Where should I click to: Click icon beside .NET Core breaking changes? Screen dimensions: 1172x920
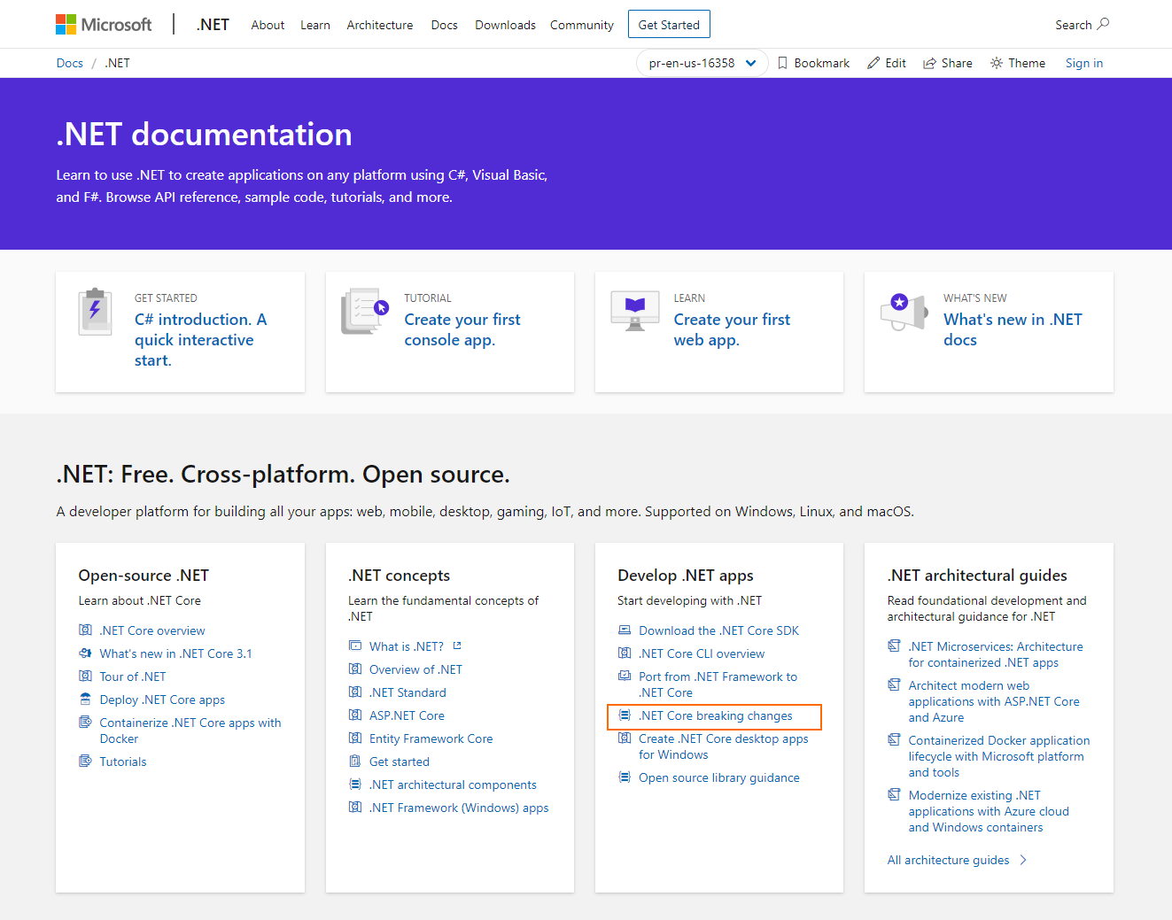coord(625,715)
